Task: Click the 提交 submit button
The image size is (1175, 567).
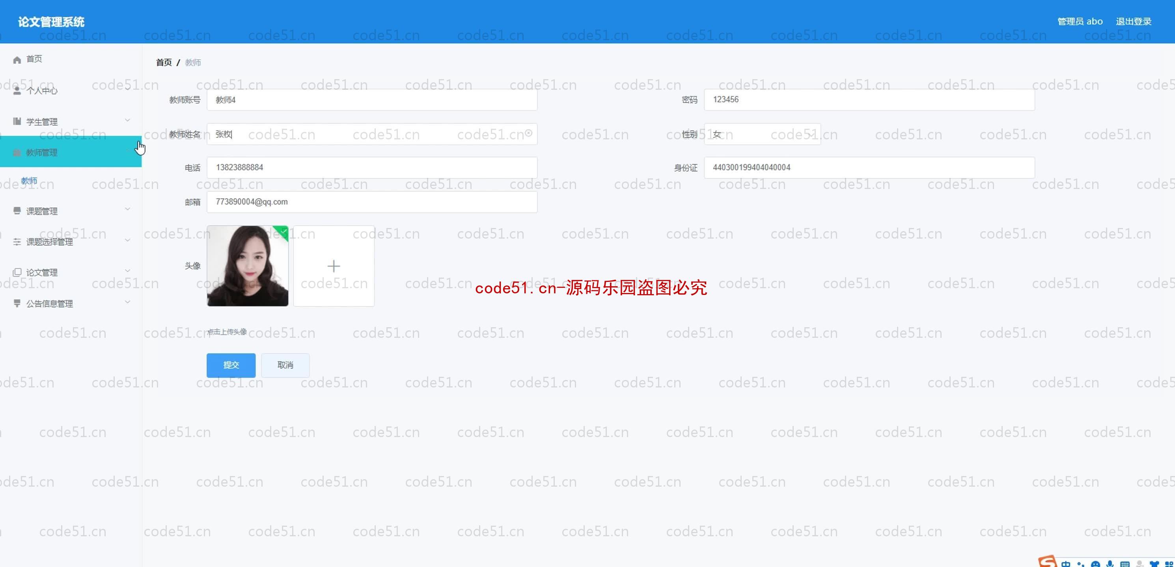Action: [231, 365]
